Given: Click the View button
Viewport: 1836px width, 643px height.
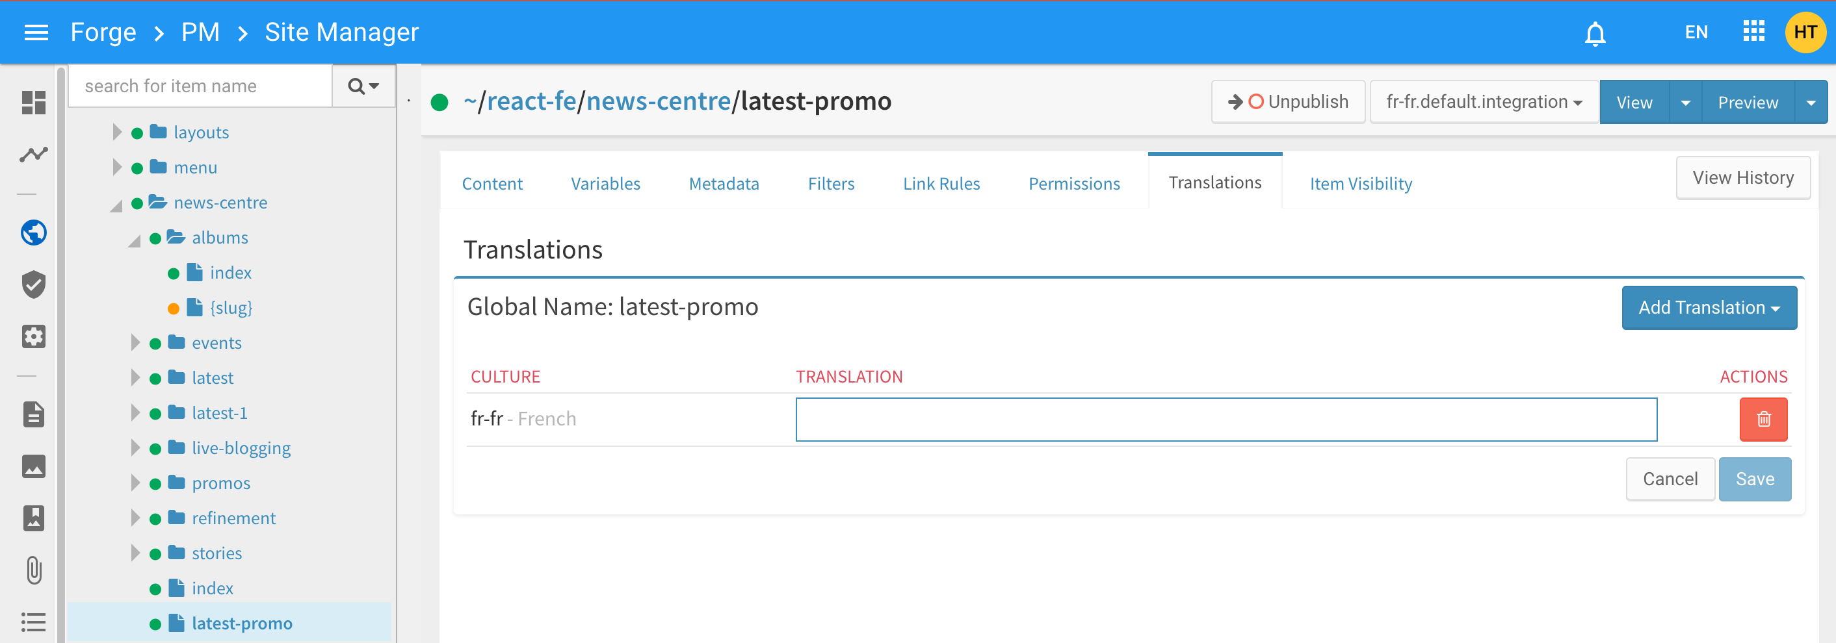Looking at the screenshot, I should (1634, 103).
